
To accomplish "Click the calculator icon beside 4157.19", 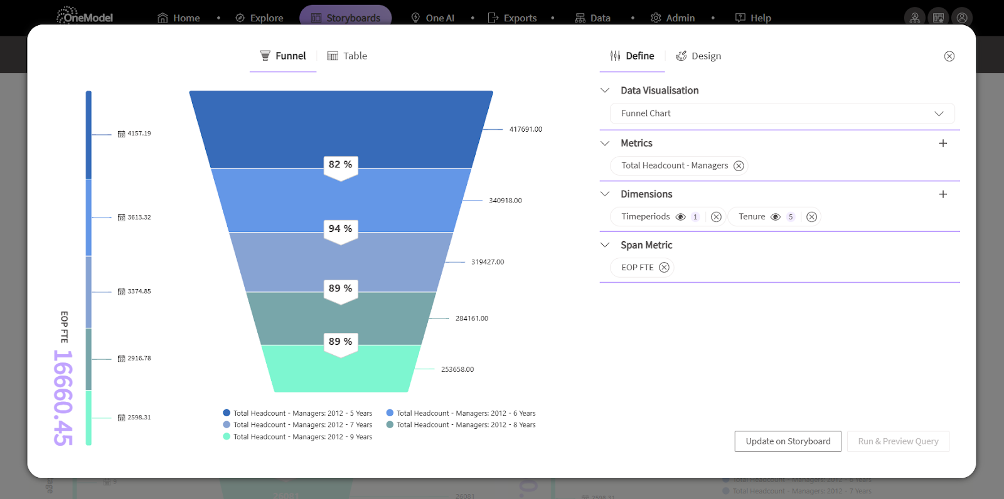I will point(121,134).
